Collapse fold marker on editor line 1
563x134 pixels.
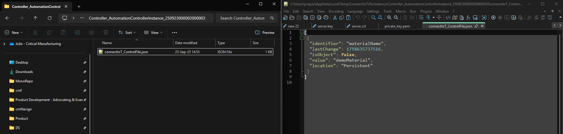[302, 32]
